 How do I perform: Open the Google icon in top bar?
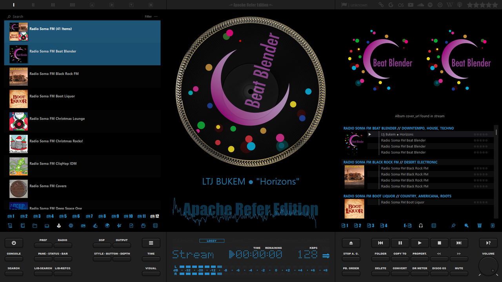click(391, 5)
